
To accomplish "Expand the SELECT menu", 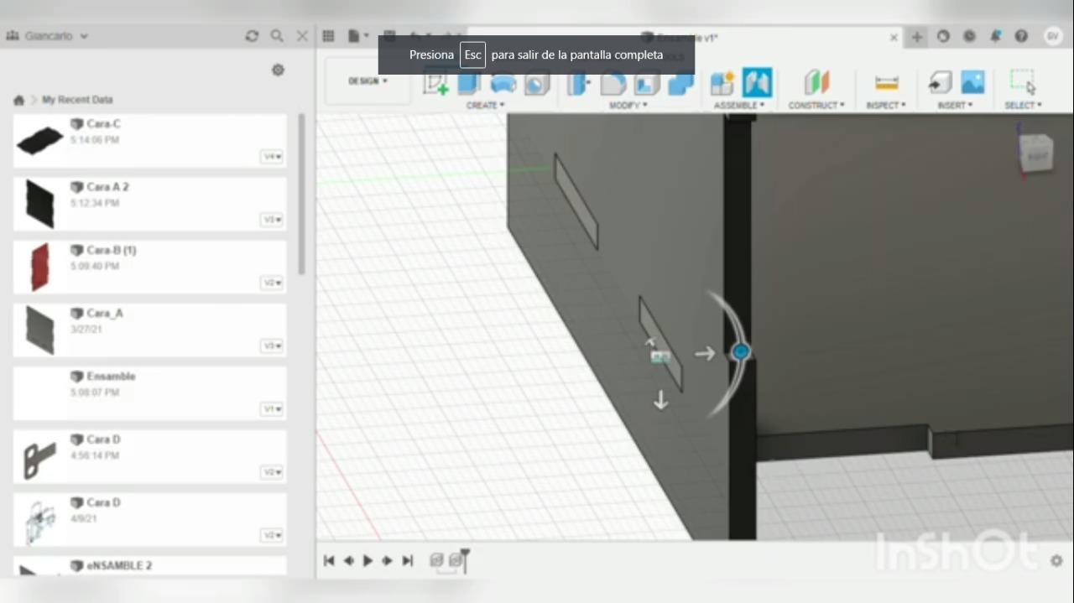I will coord(1023,106).
